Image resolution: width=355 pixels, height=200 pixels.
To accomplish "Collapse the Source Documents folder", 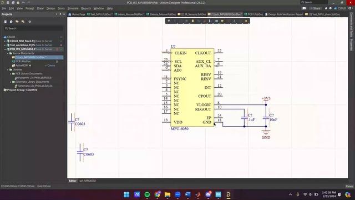I will pos(8,53).
